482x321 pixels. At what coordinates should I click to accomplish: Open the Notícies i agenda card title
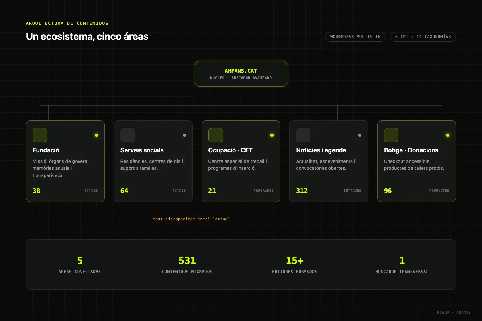[x=321, y=150]
